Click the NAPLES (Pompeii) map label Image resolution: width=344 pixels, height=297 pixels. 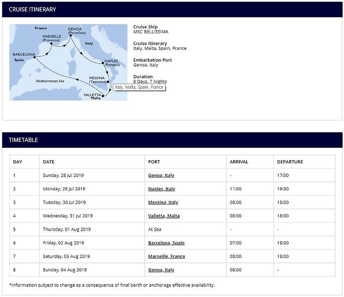112,63
